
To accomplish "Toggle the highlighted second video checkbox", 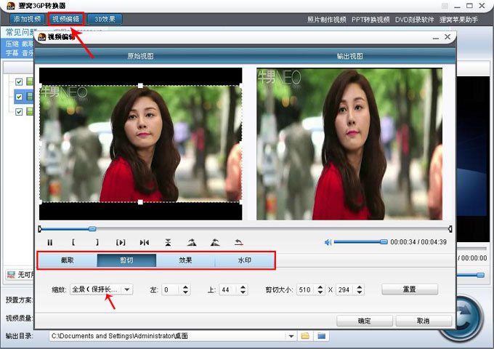I will pos(19,97).
